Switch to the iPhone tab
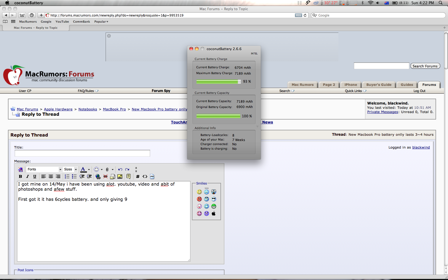448x280 pixels. point(351,85)
